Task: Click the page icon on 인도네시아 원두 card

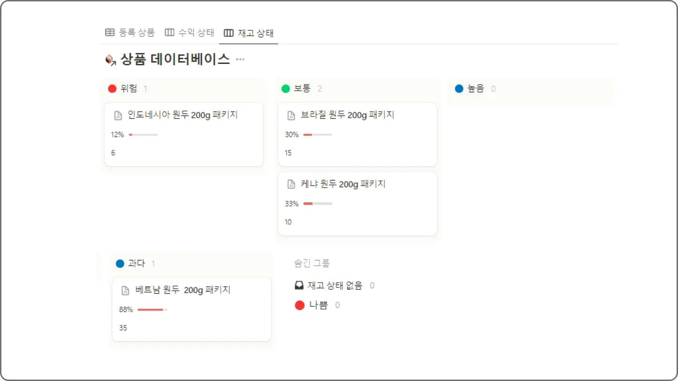Action: coord(118,115)
